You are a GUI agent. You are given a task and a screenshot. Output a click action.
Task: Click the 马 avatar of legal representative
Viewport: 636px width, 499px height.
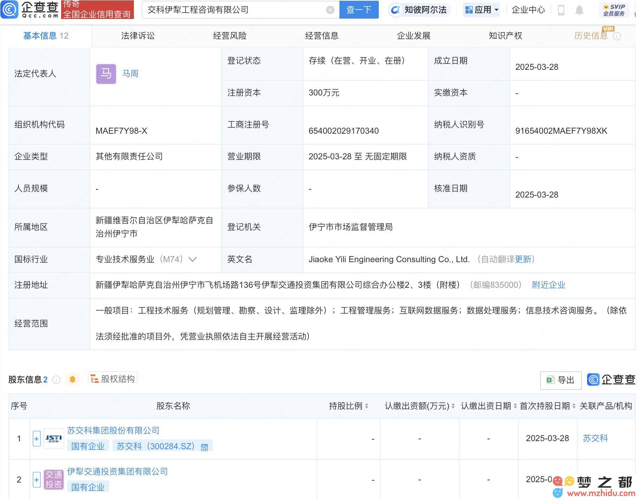click(x=106, y=74)
